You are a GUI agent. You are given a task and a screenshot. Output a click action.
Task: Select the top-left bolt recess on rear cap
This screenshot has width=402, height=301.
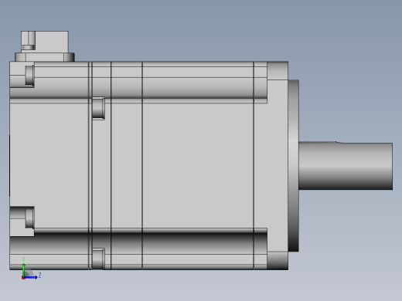(x=29, y=75)
